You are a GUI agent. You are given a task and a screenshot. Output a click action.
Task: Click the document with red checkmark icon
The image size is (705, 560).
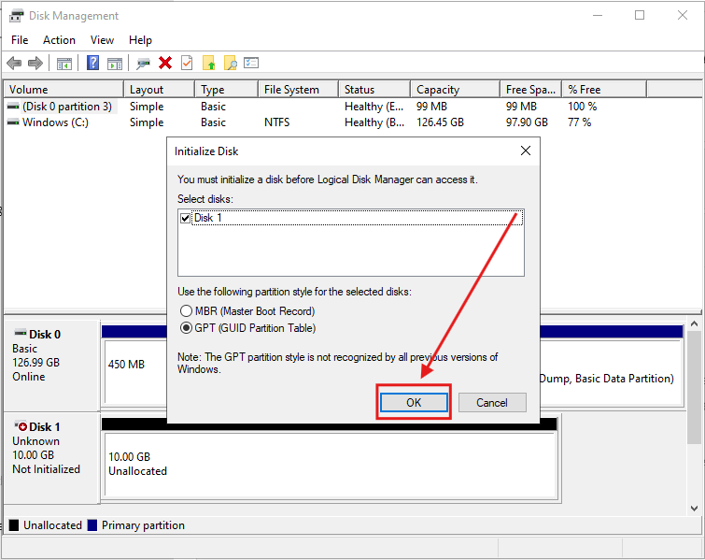[187, 63]
